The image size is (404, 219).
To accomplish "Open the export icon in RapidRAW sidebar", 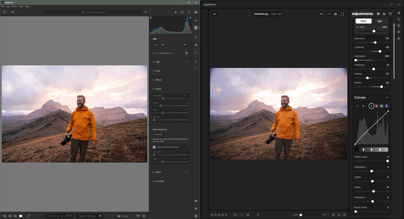I will (399, 39).
